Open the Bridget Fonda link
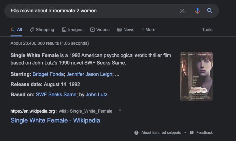This screenshot has height=141, width=236. [x=48, y=74]
